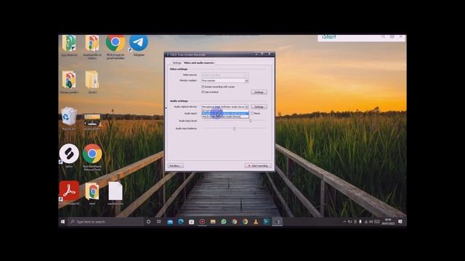The width and height of the screenshot is (465, 261).
Task: Open VLC media player from the taskbar
Action: [x=256, y=222]
